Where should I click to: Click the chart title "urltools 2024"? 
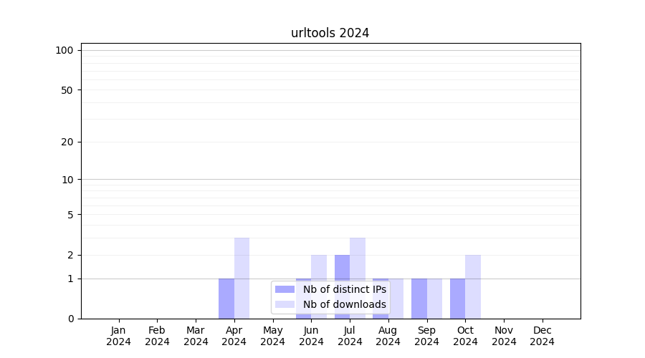pos(330,33)
